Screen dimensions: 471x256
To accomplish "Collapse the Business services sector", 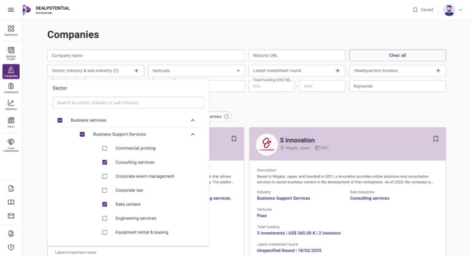I will click(x=193, y=120).
